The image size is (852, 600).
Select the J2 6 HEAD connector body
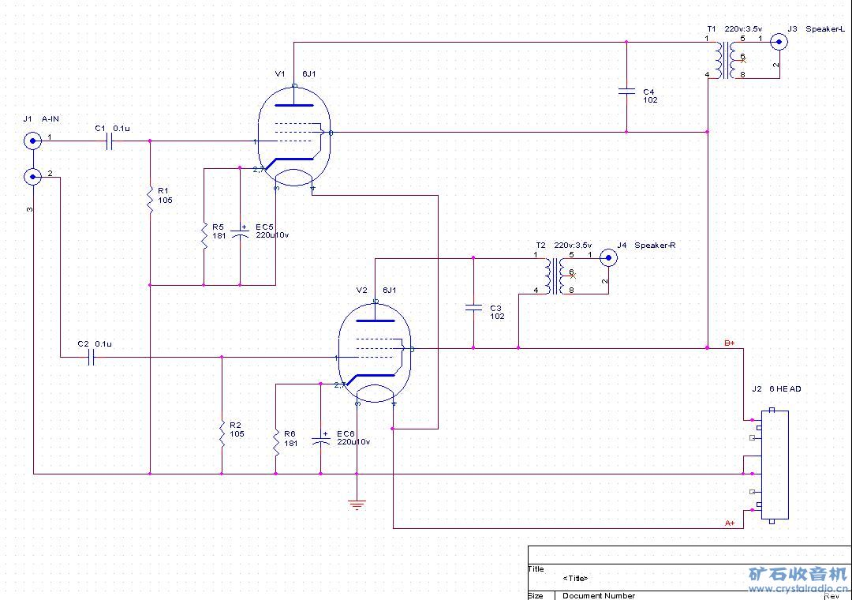pos(775,466)
